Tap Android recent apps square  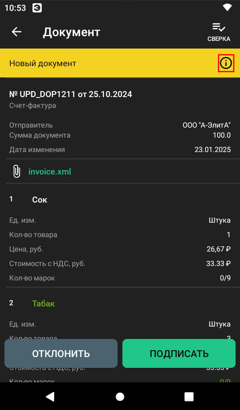point(189,397)
